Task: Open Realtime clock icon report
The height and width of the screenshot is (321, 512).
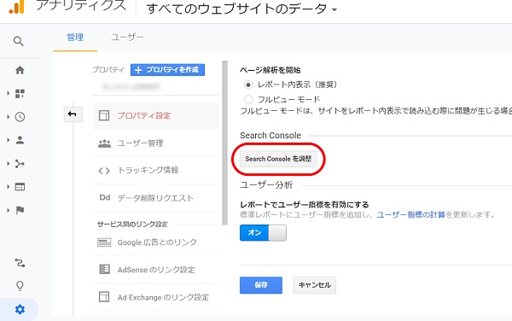Action: coord(20,117)
